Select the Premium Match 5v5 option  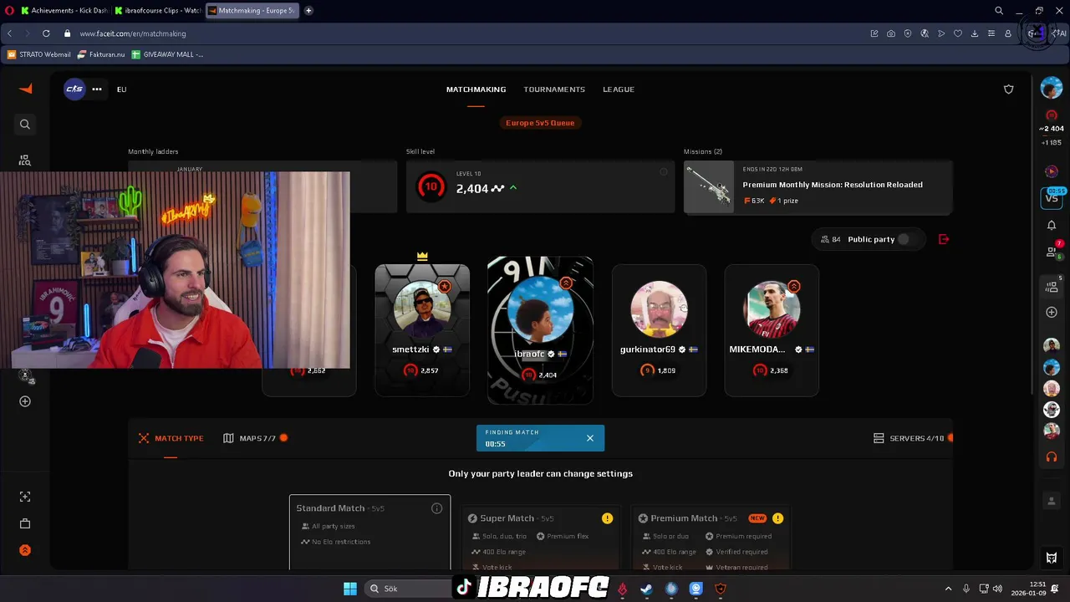710,537
